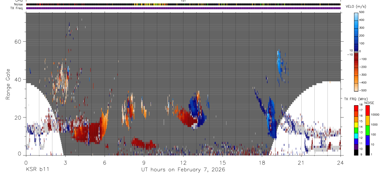Click the '12' tick on the UT hours axis
Image resolution: width=383 pixels, height=176 pixels.
(x=183, y=163)
